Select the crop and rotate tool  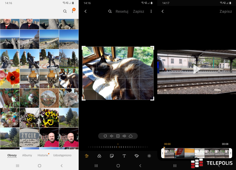[87, 156]
